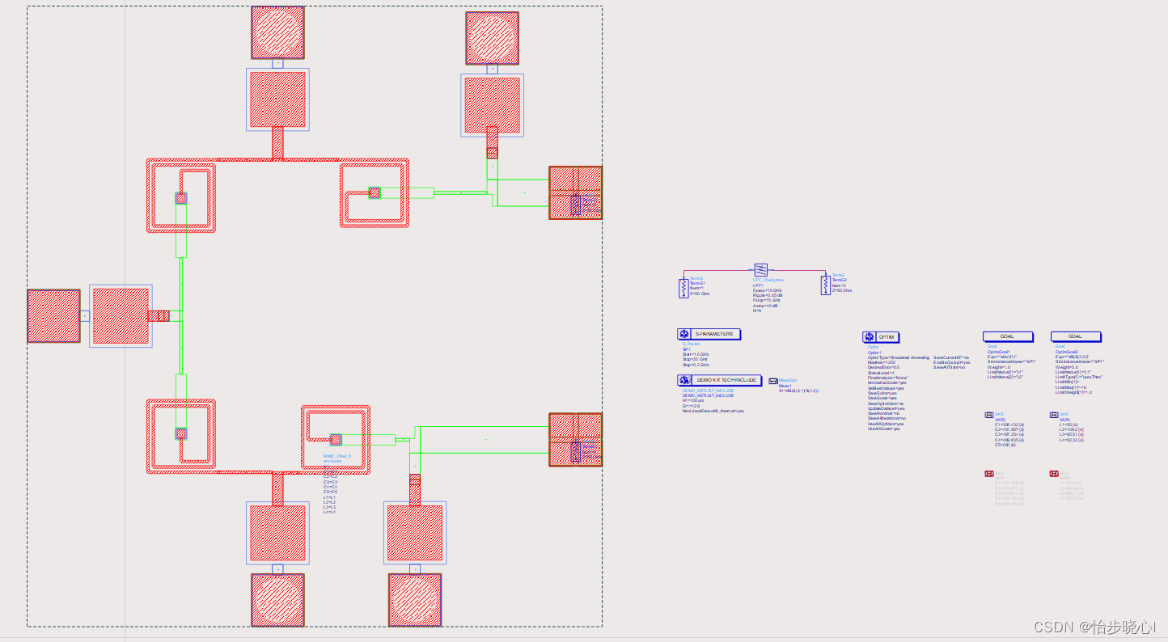Click the via at the bottom-left spiral center

tap(181, 433)
